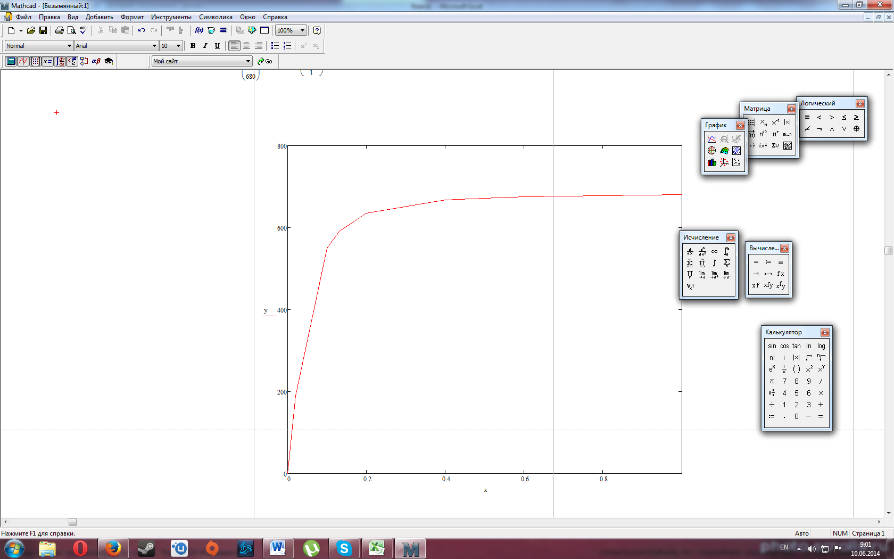Screen dimensions: 894x559
Task: Open the font name dropdown showing Arial
Action: pyautogui.click(x=154, y=46)
